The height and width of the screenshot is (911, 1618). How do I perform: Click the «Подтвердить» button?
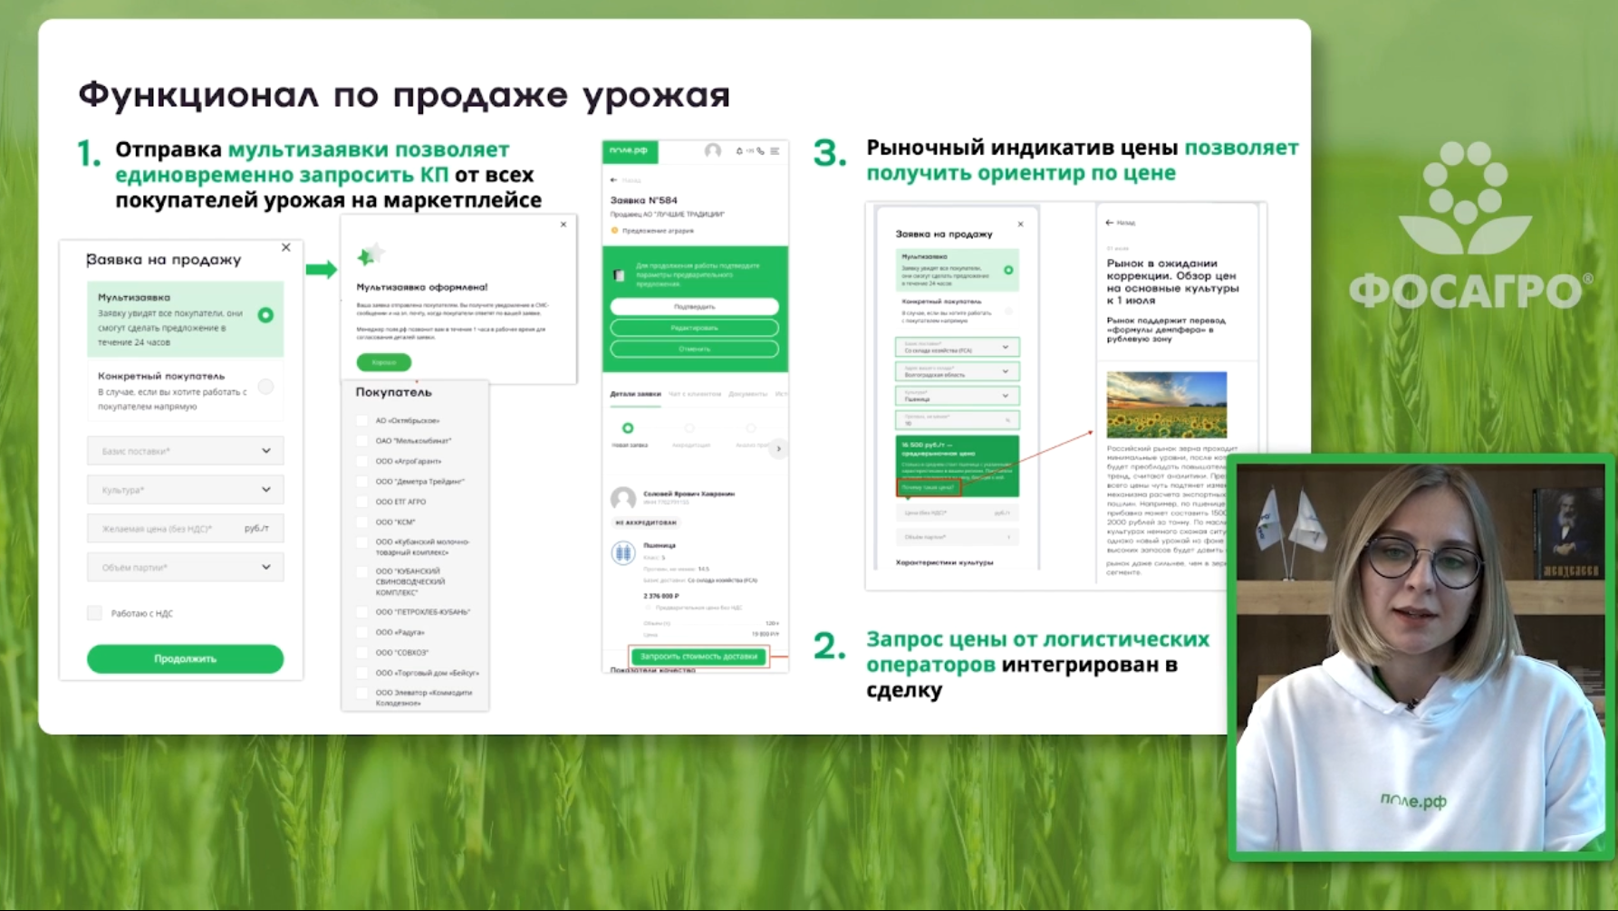[x=695, y=306]
